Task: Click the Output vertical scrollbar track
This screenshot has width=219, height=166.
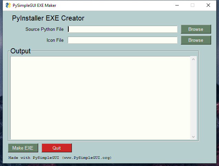Action: [x=193, y=98]
